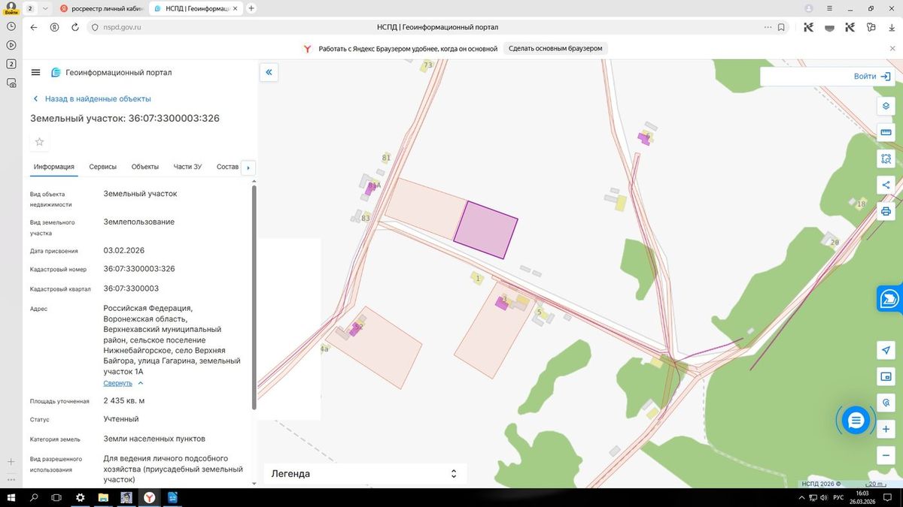Open Settings gear from taskbar

(80, 498)
